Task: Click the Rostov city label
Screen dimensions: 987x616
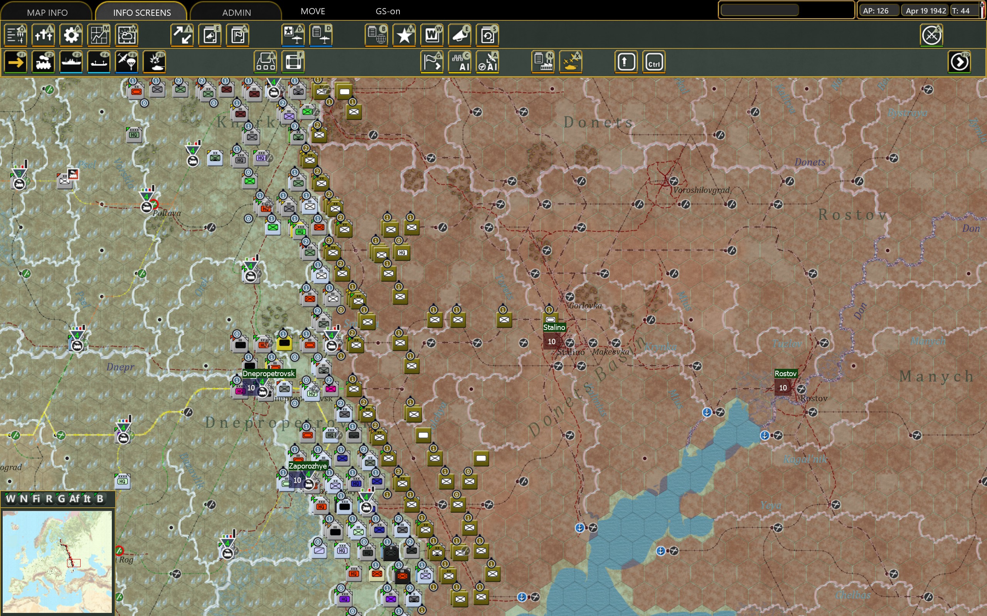Action: 785,373
